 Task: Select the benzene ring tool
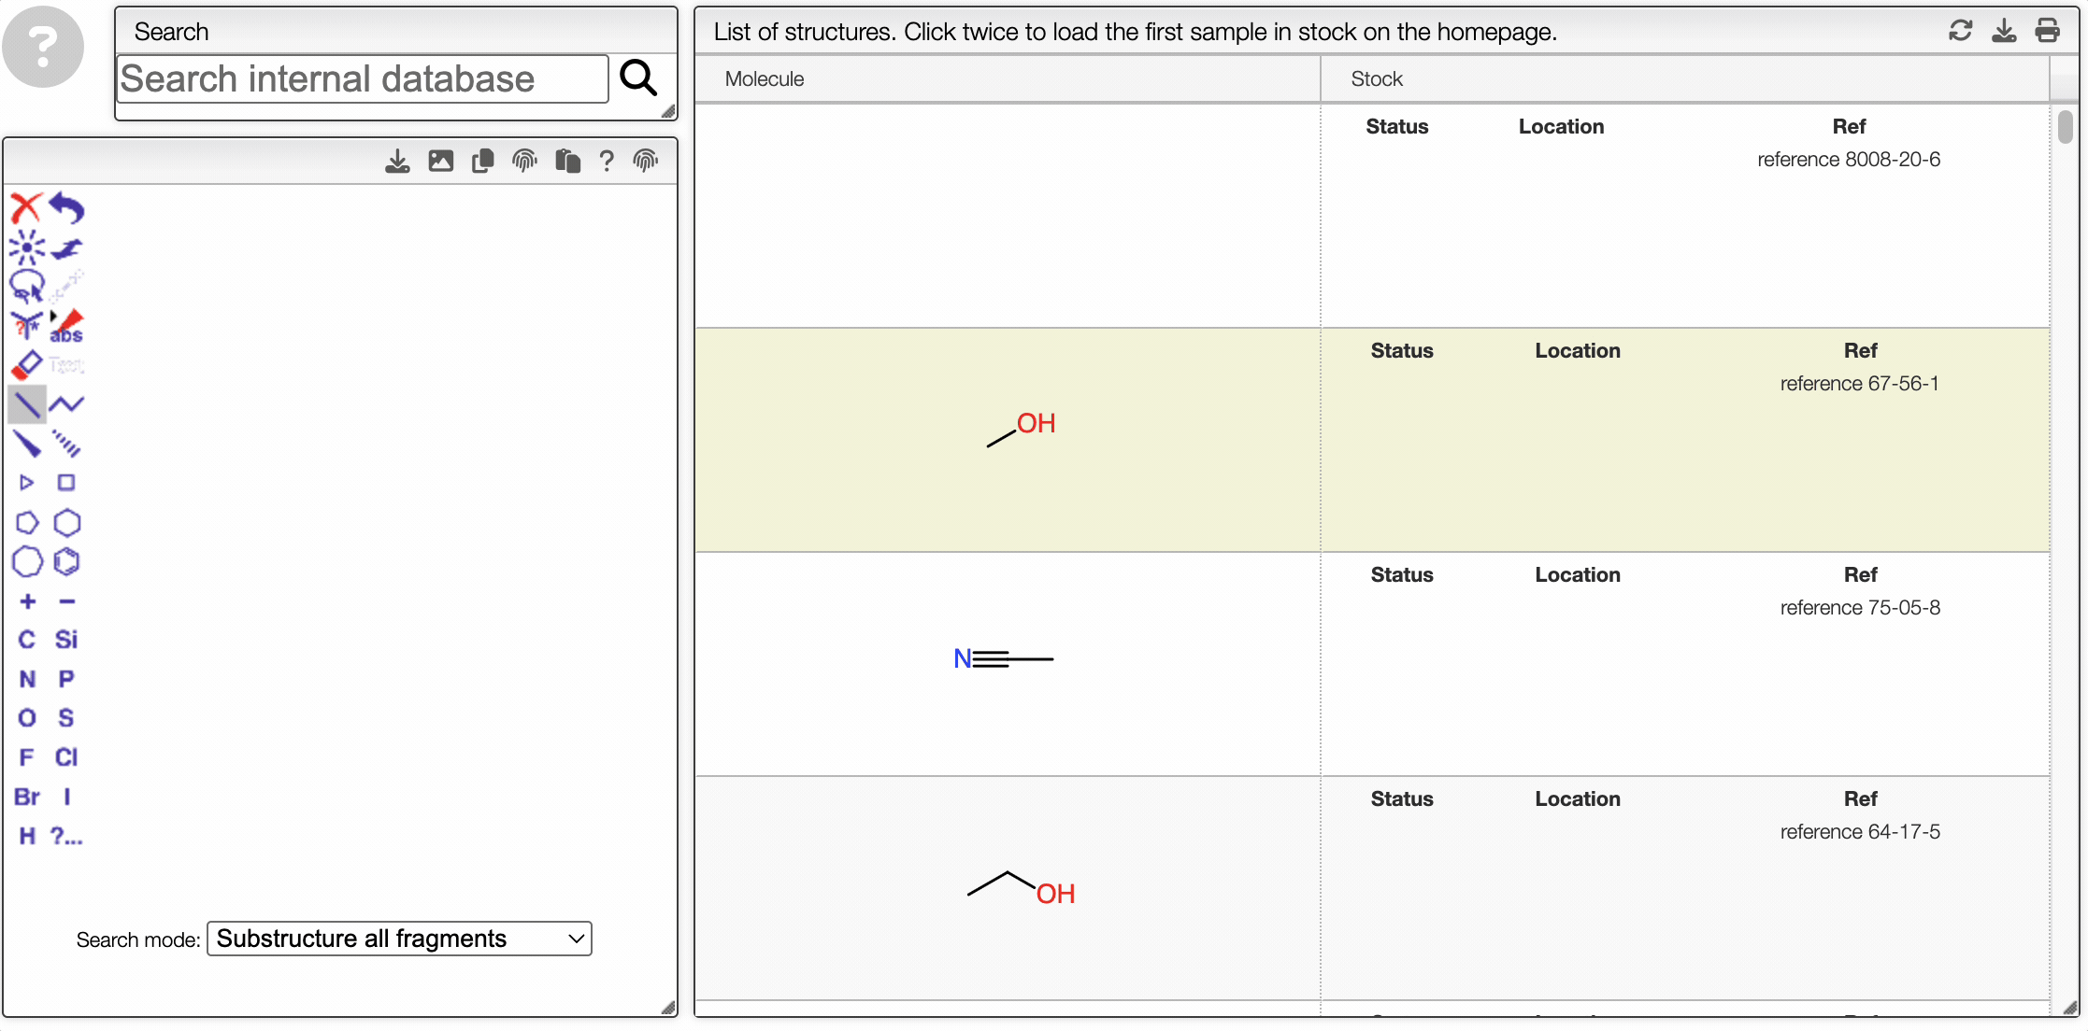tap(66, 561)
